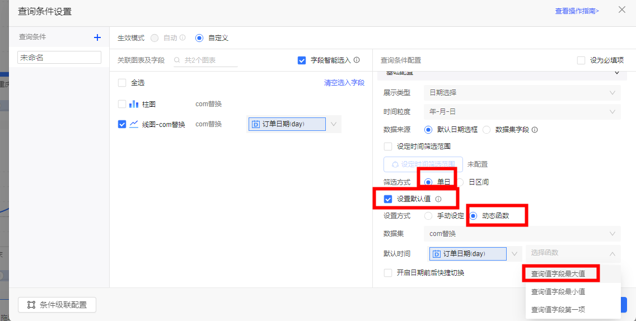636x321 pixels.
Task: Select the 手动设定 radio option
Action: point(428,216)
